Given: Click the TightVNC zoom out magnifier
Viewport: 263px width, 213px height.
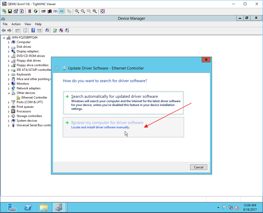Looking at the screenshot, I should [83, 11].
